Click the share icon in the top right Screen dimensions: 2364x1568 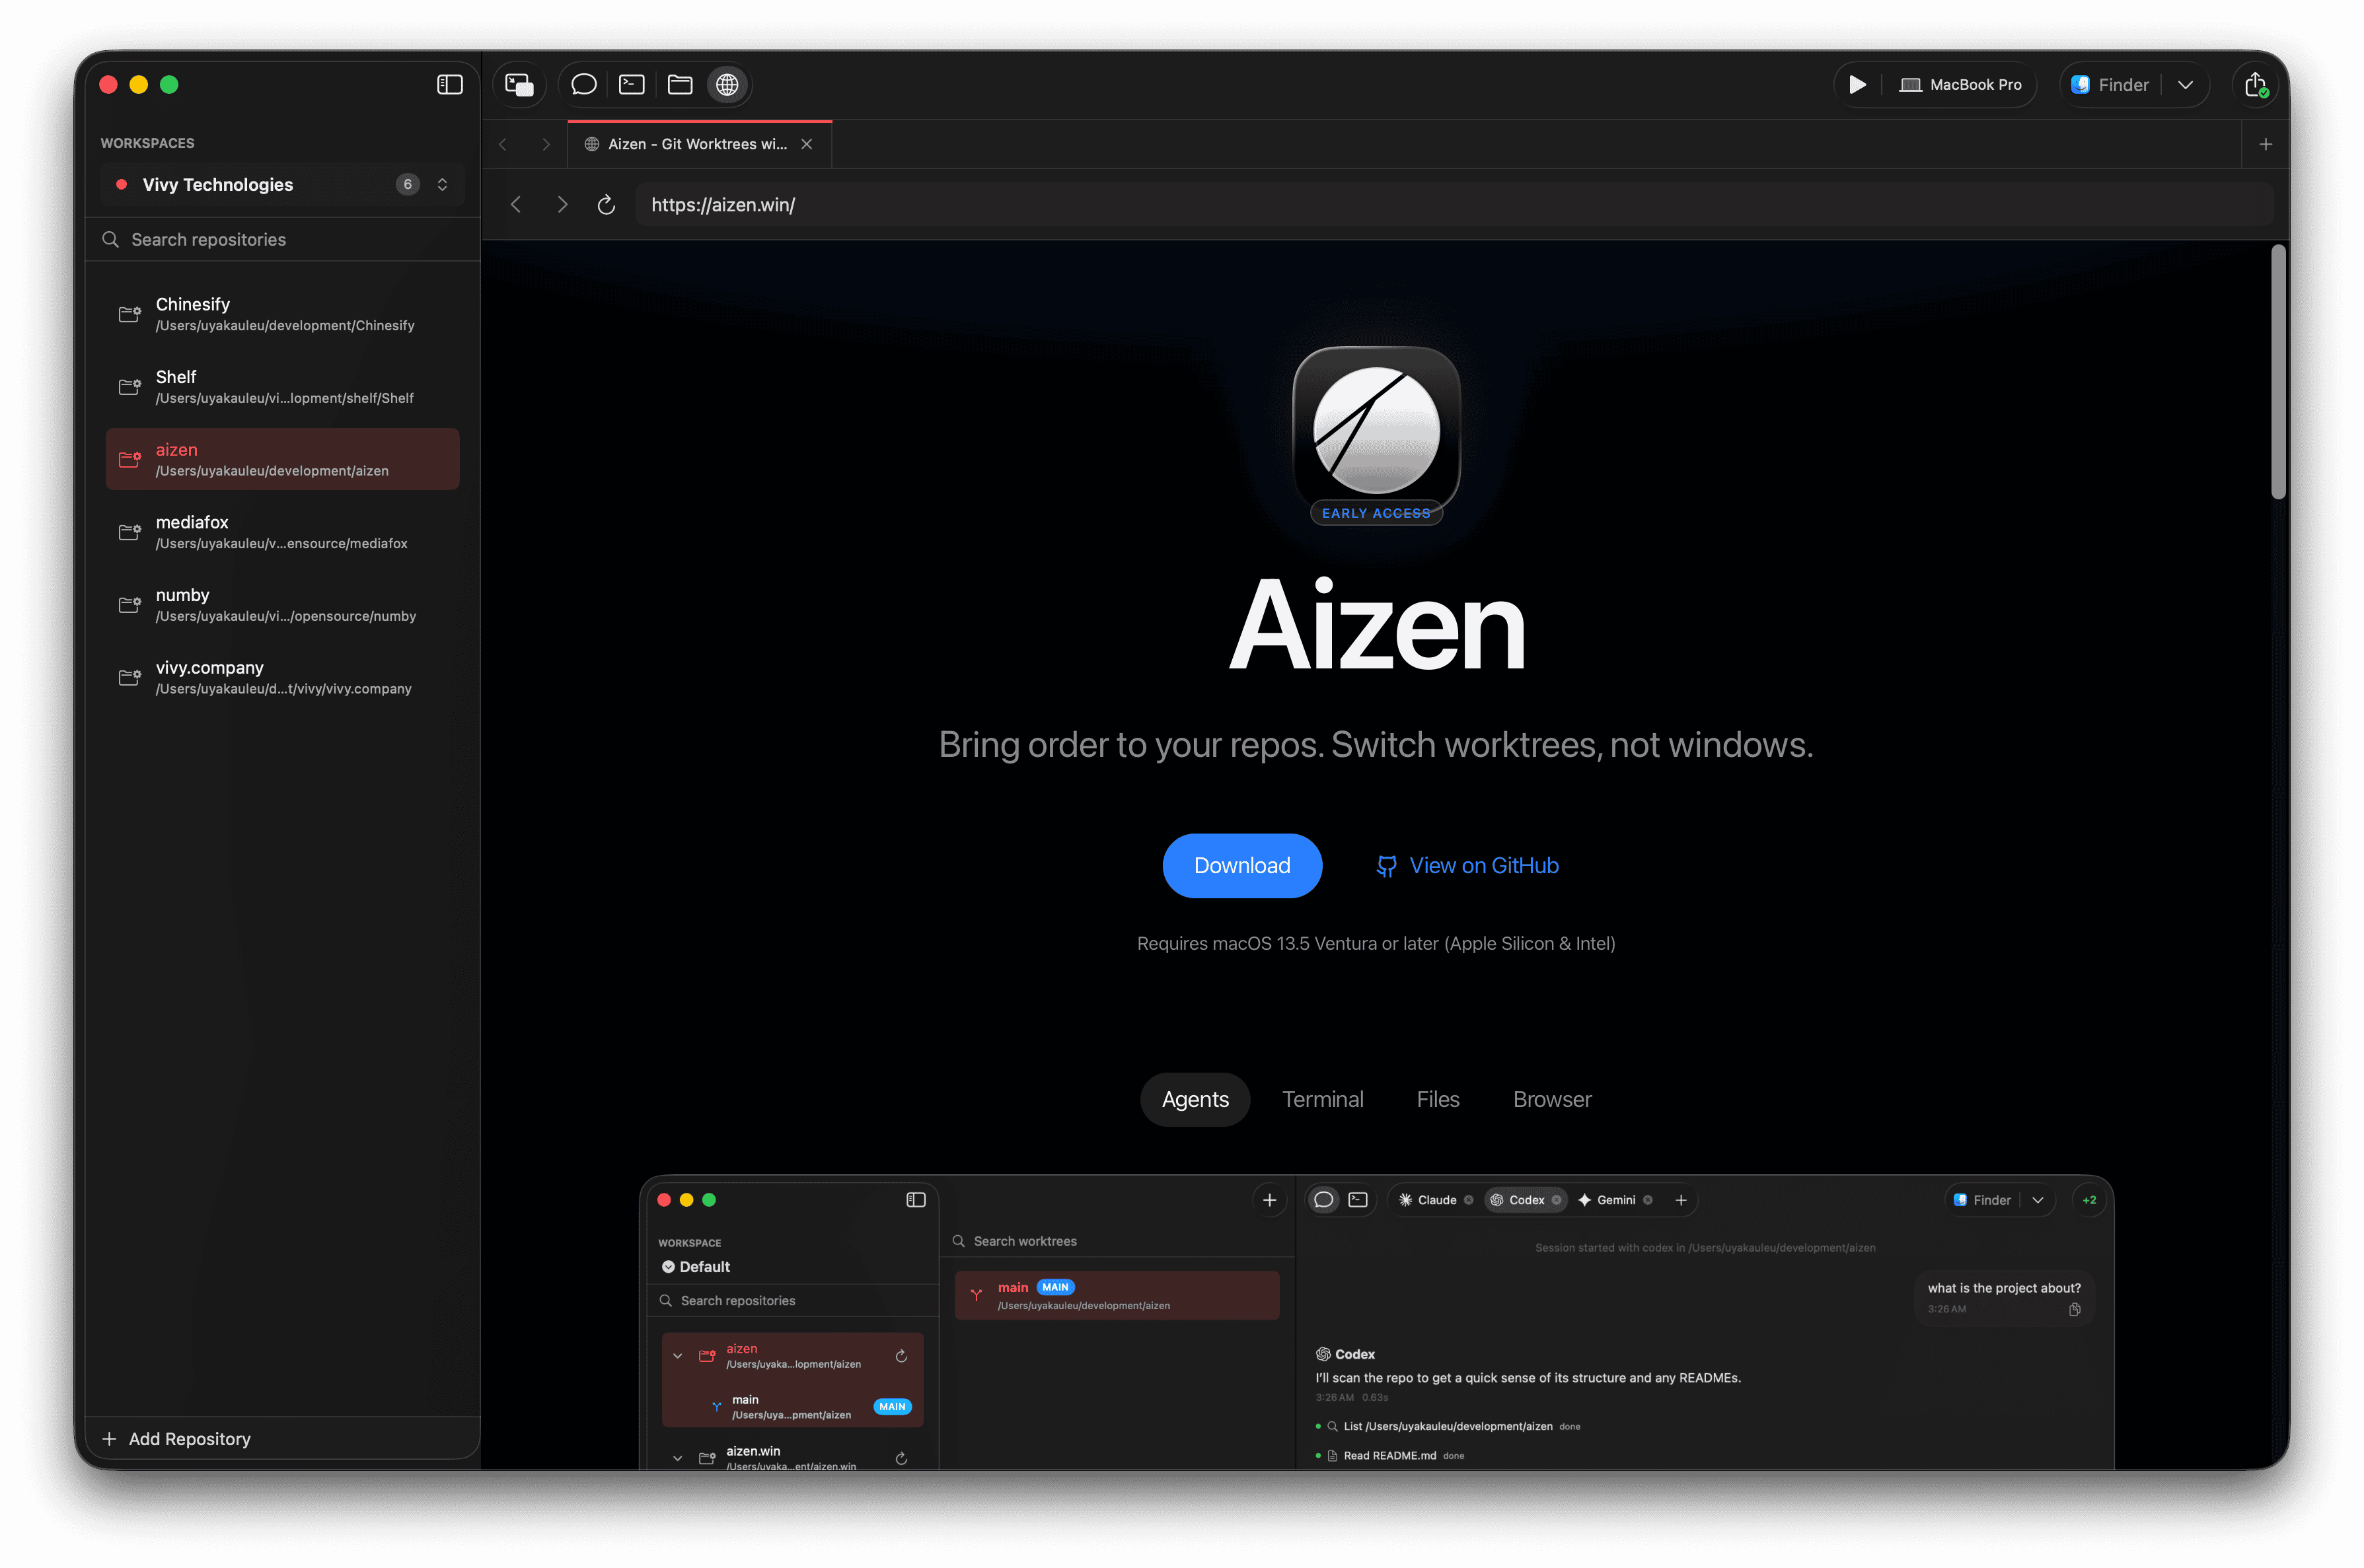pyautogui.click(x=2256, y=84)
